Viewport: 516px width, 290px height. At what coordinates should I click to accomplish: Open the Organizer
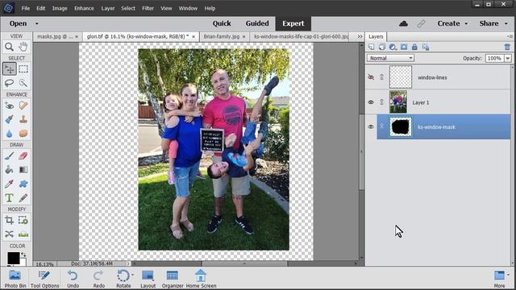(x=173, y=279)
